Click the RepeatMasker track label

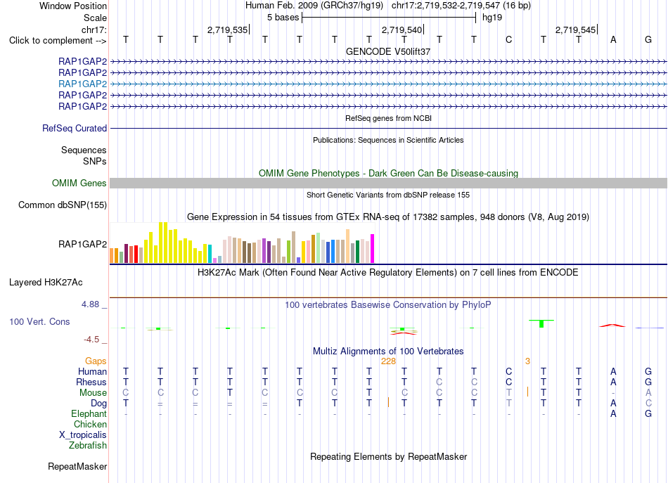(x=77, y=466)
